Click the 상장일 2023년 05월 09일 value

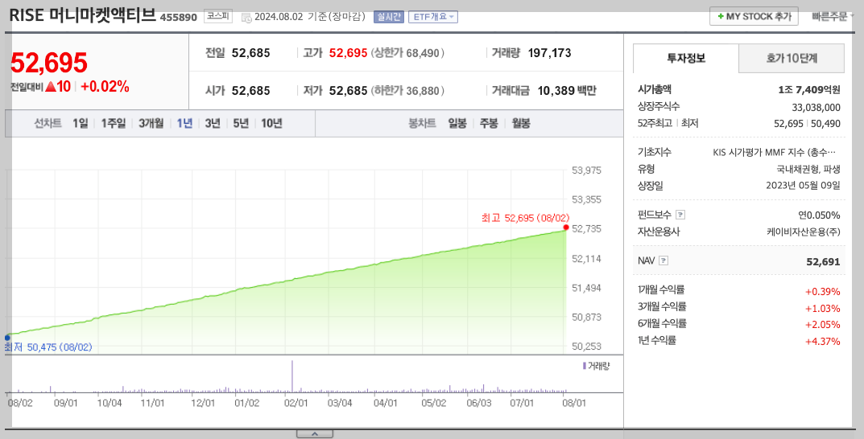(x=804, y=186)
